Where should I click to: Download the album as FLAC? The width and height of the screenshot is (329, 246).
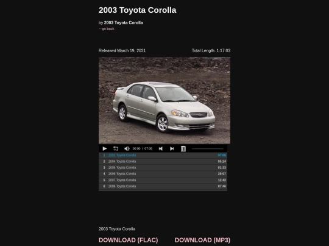click(128, 240)
